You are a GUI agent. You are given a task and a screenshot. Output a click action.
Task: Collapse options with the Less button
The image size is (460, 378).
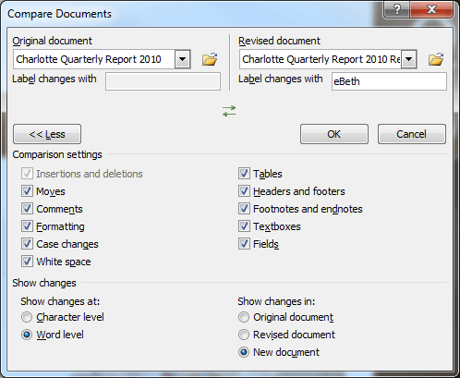(47, 134)
